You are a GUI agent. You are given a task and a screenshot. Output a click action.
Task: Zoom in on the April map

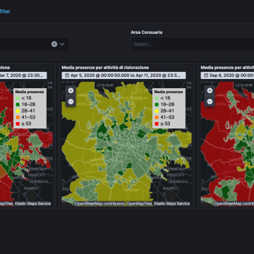click(x=71, y=90)
